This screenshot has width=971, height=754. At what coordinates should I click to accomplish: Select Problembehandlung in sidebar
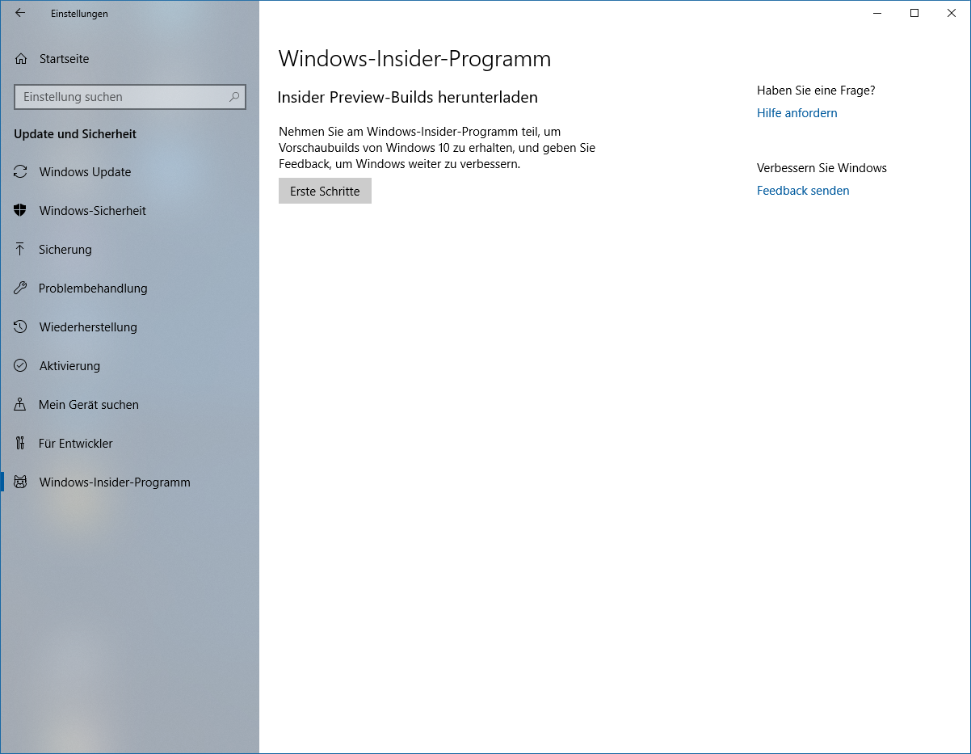pyautogui.click(x=129, y=289)
